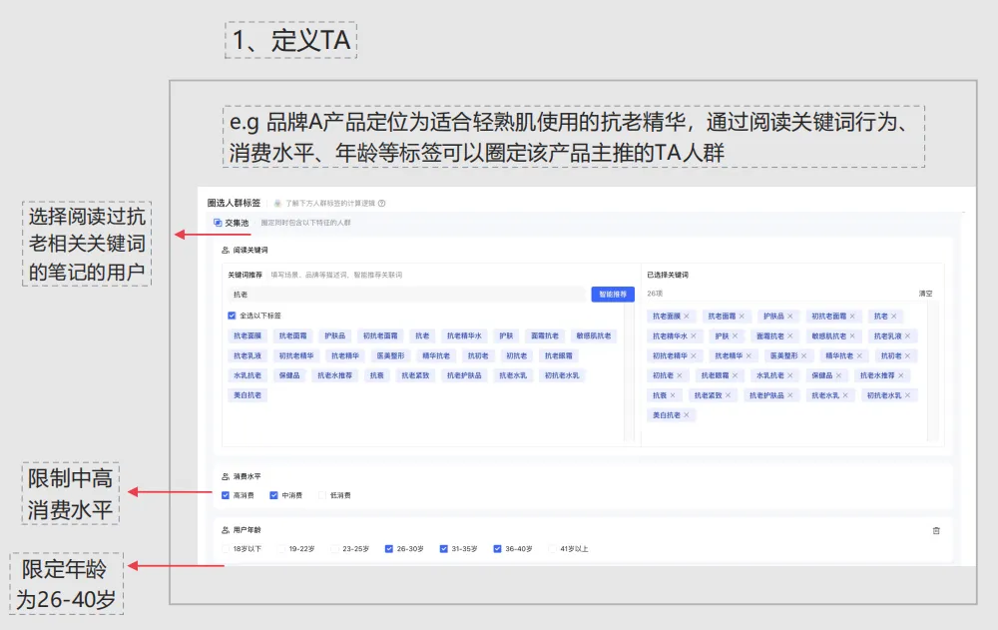Uncheck the 36-40岁 age checkbox
998x630 pixels.
tap(496, 548)
